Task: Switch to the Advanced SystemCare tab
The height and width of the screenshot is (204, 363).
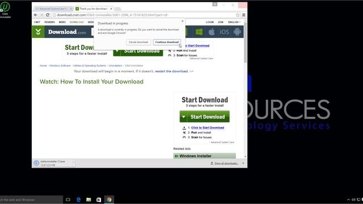Action: pos(52,9)
